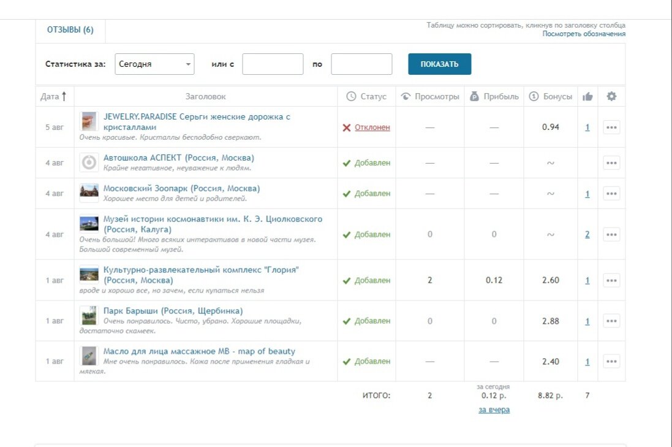Image resolution: width=672 pixels, height=447 pixels.
Task: Sort by the thumbs-up likes column
Action: pos(587,96)
